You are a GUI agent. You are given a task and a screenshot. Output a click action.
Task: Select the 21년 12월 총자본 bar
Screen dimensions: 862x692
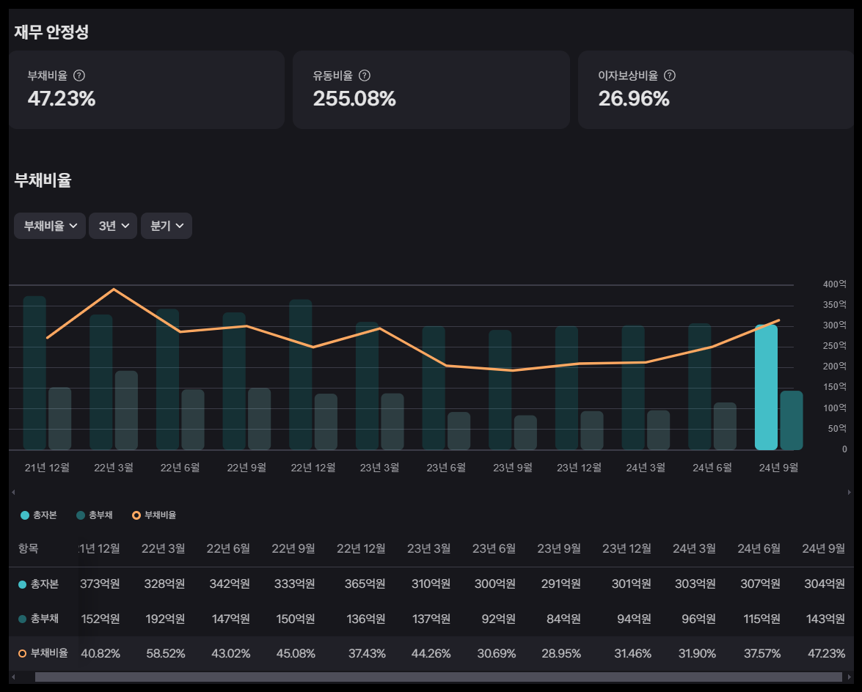click(x=34, y=373)
